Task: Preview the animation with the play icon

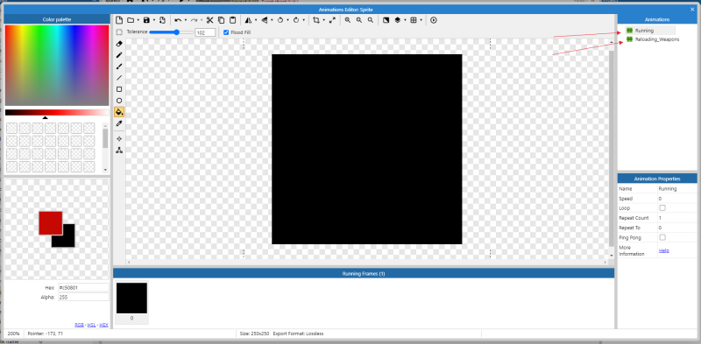Action: click(433, 20)
